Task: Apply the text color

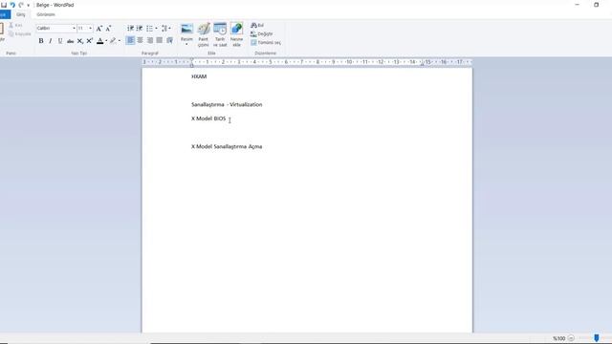Action: point(99,40)
